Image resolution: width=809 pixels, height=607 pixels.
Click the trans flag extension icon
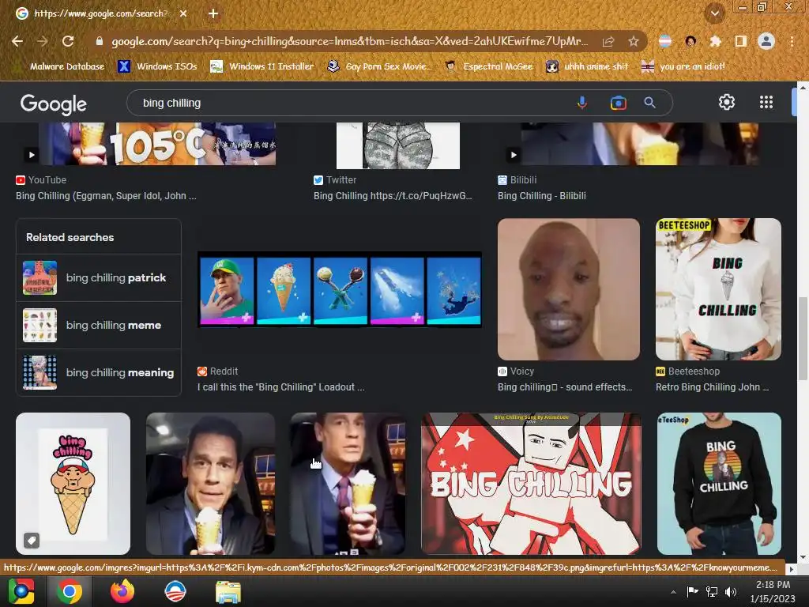click(x=665, y=41)
